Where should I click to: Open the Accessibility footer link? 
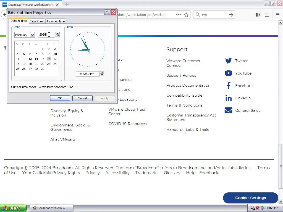point(117,173)
